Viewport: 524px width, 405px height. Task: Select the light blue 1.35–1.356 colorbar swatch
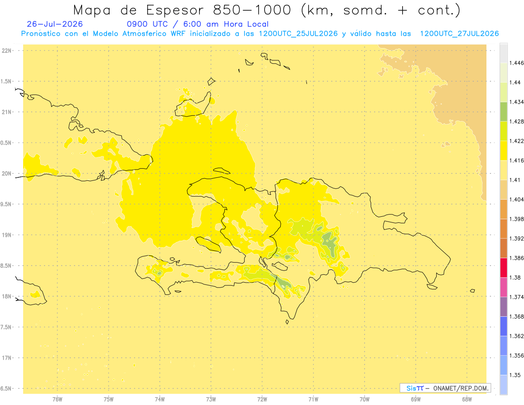503,365
